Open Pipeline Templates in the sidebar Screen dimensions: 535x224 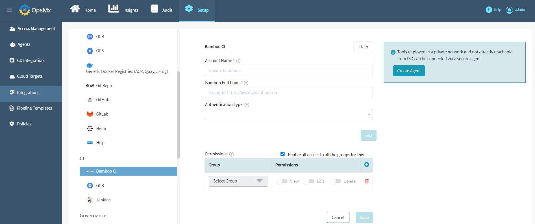coord(31,108)
